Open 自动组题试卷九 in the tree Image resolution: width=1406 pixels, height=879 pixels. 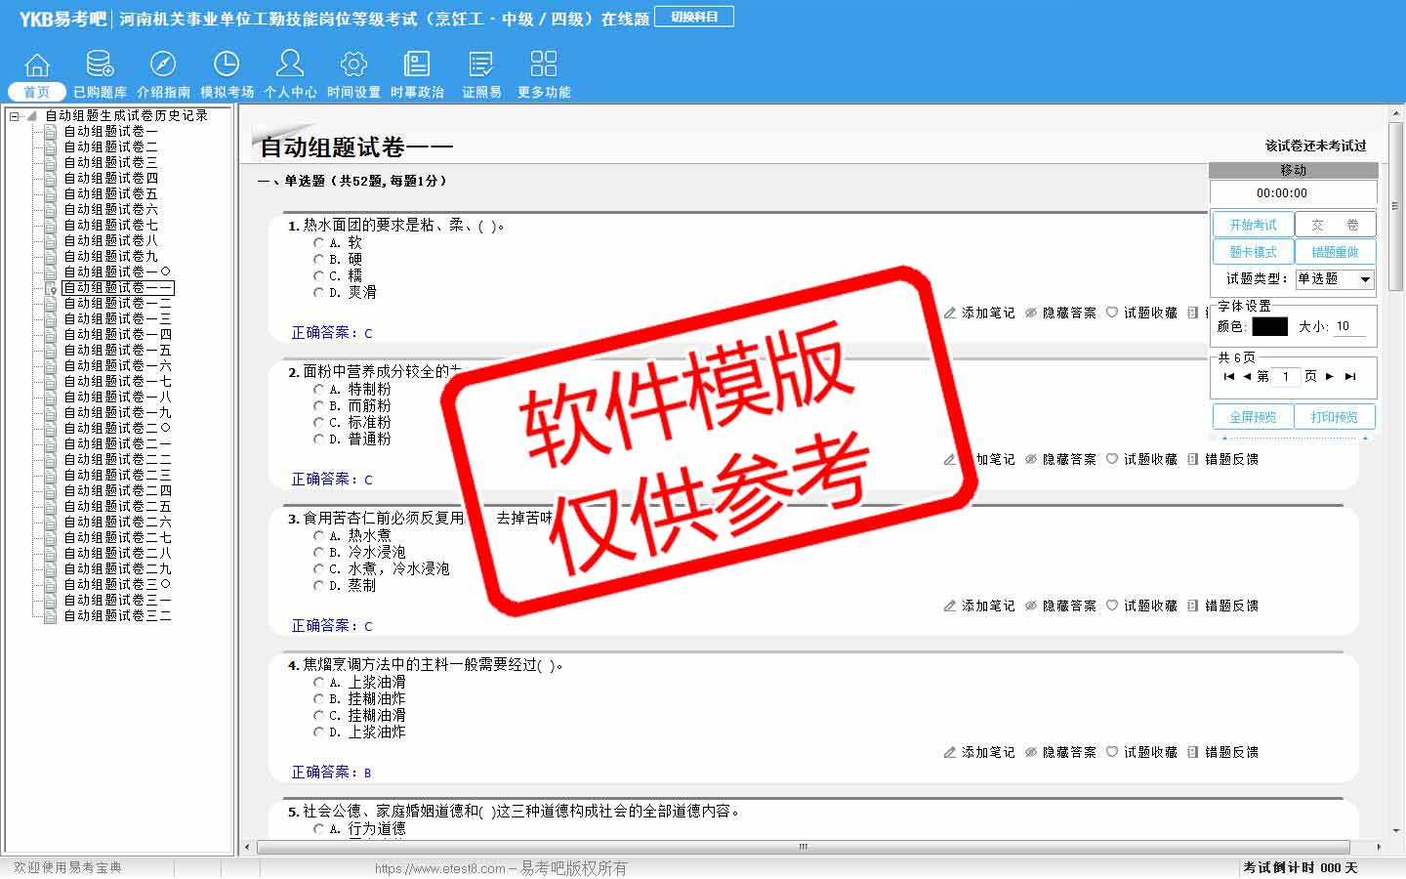(x=110, y=256)
